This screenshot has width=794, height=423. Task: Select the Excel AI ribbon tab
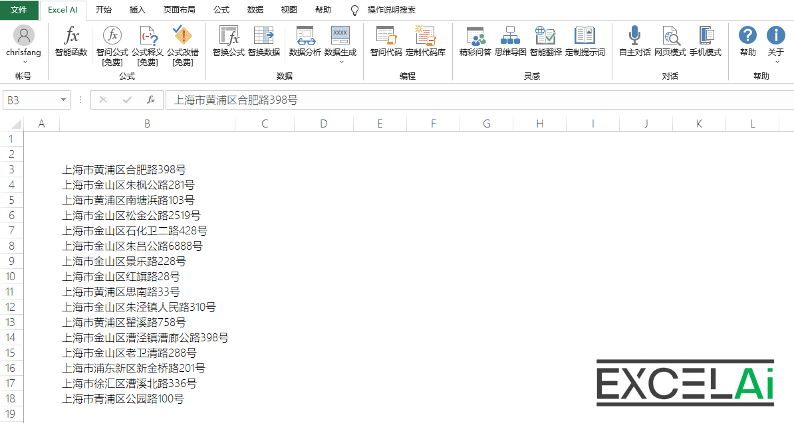pos(63,9)
